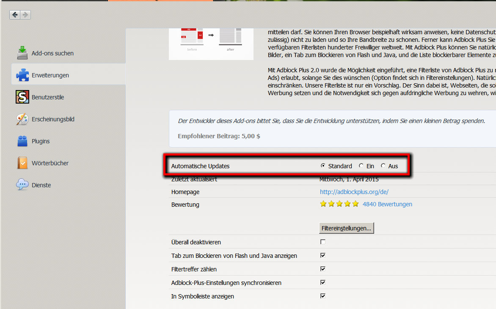The height and width of the screenshot is (309, 496).
Task: Select Ein for automatic updates
Action: 361,166
